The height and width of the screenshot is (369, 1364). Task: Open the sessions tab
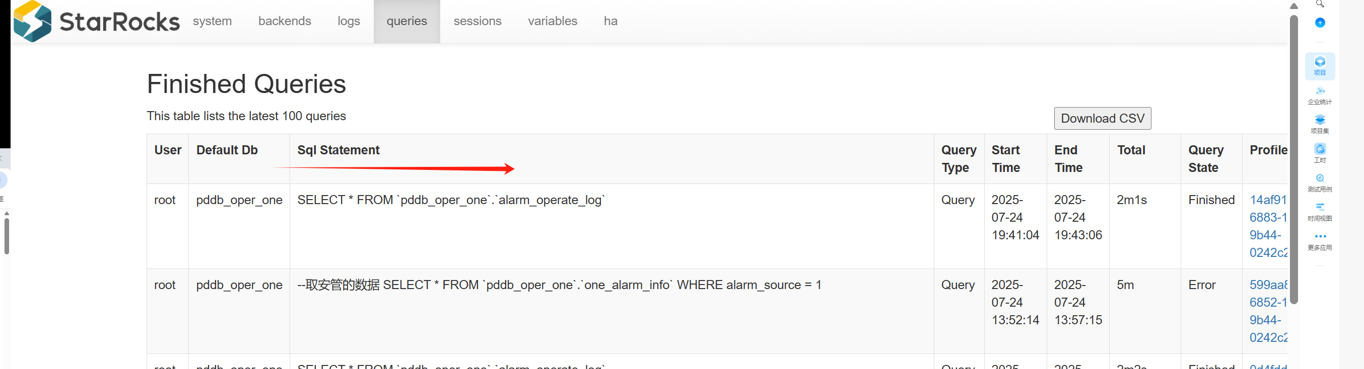[477, 21]
